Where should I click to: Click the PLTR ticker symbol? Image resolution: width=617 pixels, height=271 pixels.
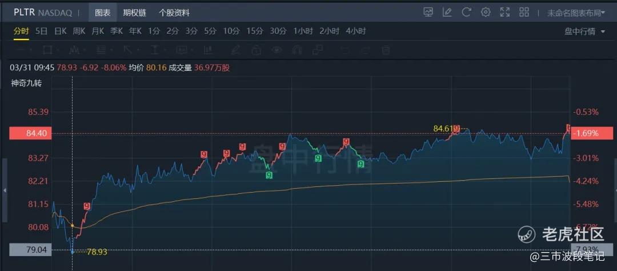[25, 13]
